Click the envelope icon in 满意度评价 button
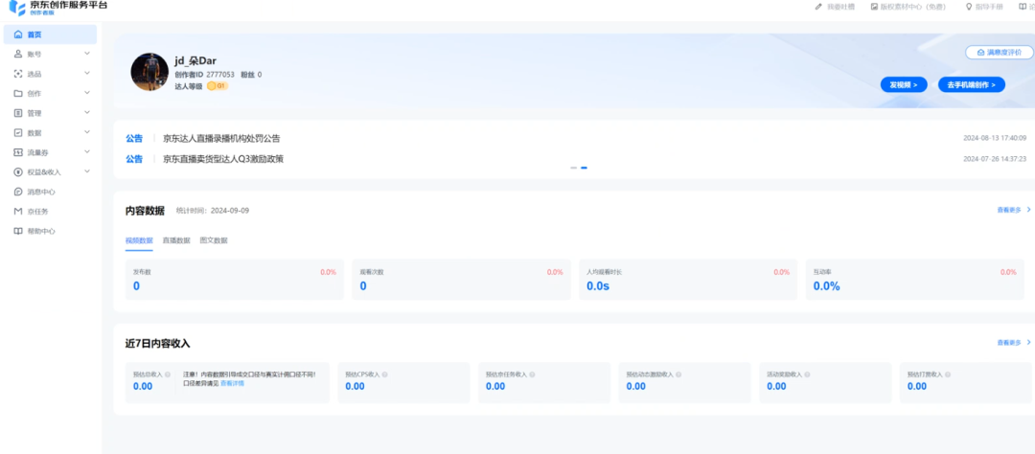The height and width of the screenshot is (454, 1035). pyautogui.click(x=981, y=52)
